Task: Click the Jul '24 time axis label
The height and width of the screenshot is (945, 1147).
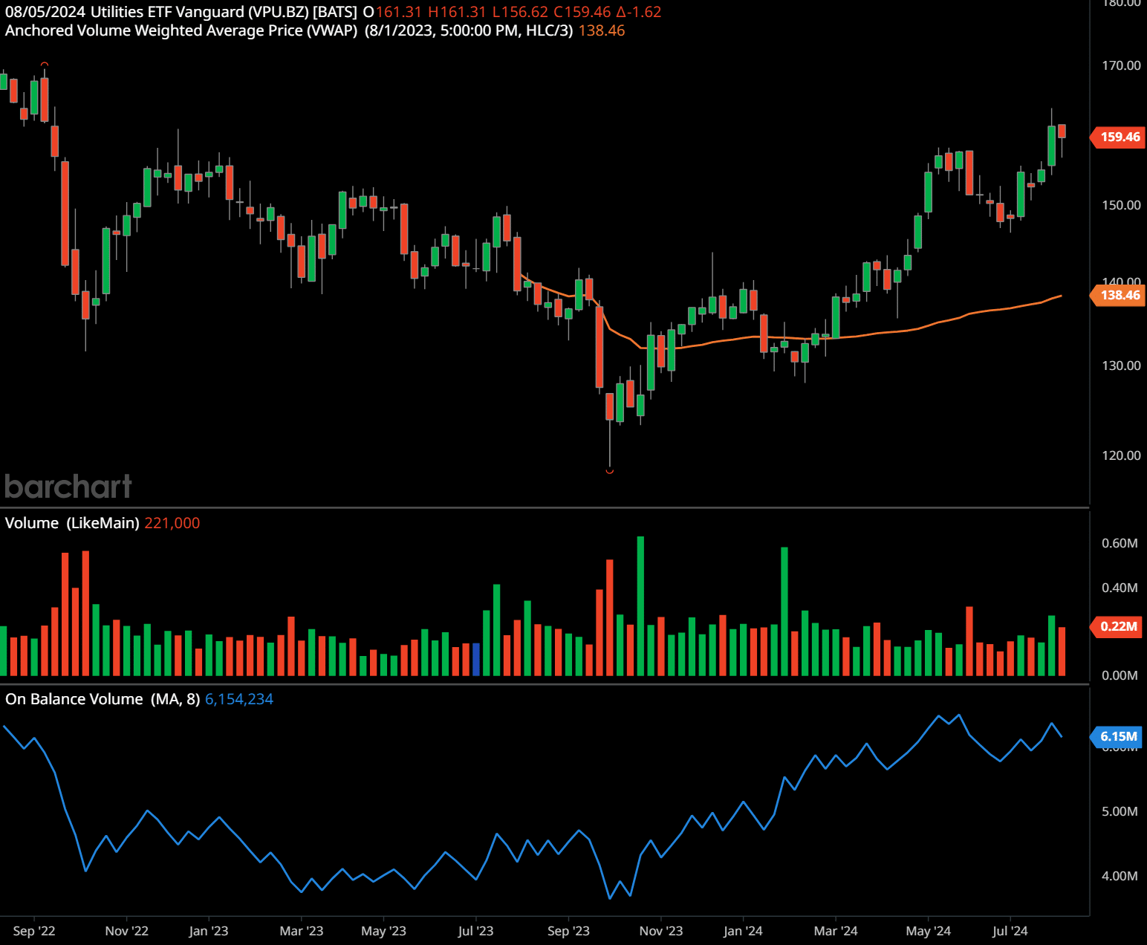Action: (x=1010, y=931)
